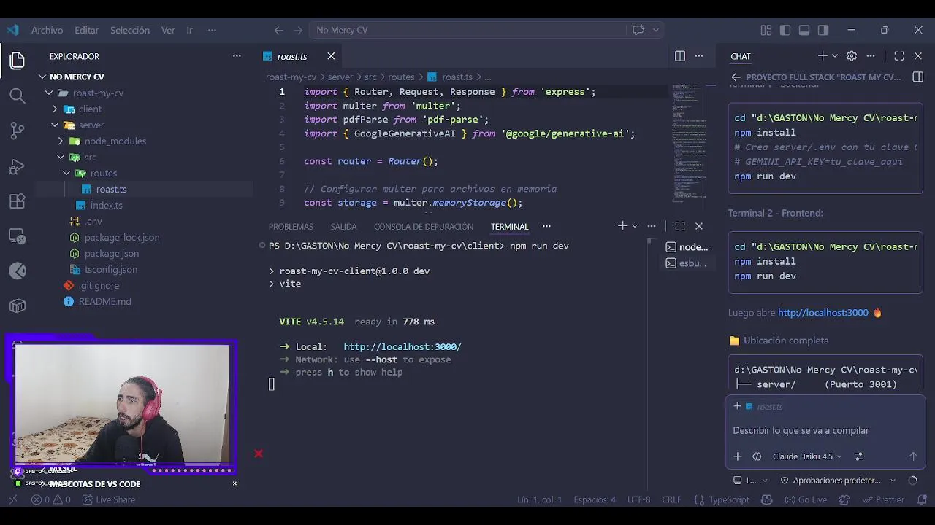Collapse the routes folder
935x525 pixels.
[x=67, y=173]
